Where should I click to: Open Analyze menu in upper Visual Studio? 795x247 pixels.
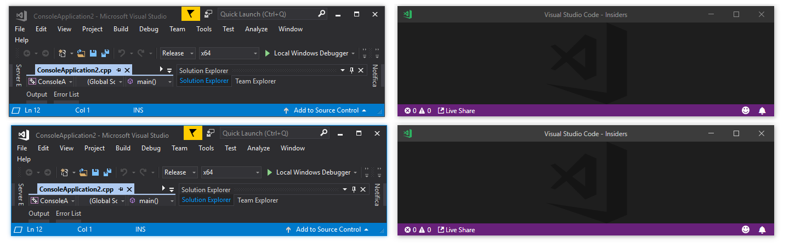(257, 29)
